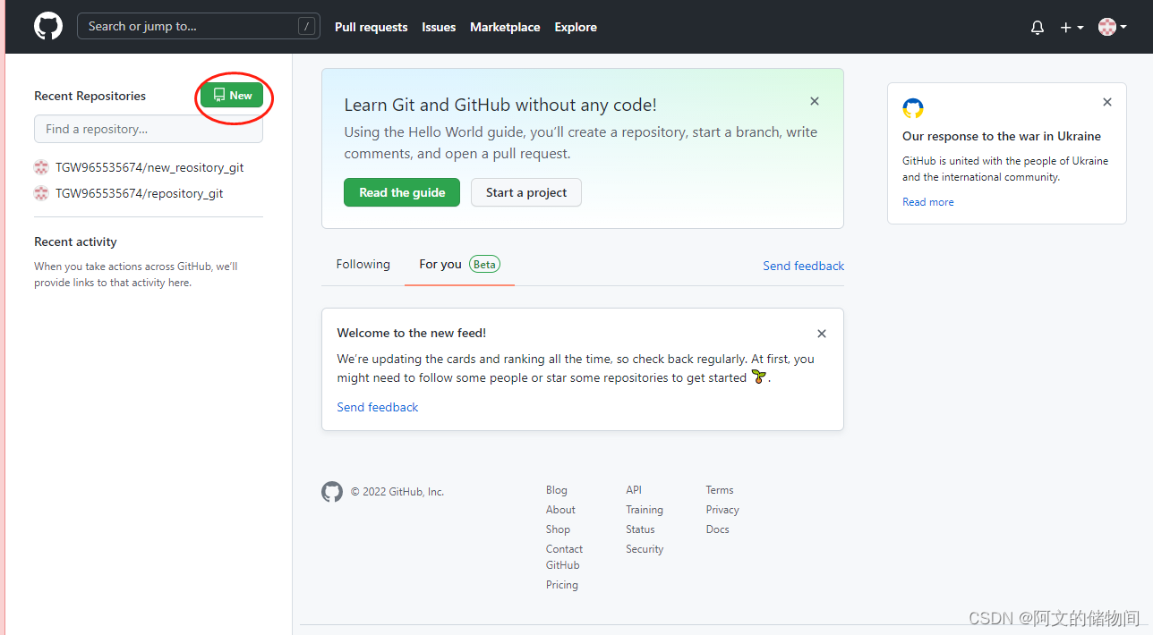
Task: Focus the Search or jump to field
Action: 199,26
